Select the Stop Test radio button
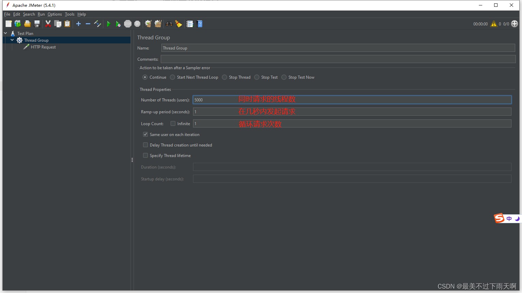This screenshot has width=522, height=293. 257,77
